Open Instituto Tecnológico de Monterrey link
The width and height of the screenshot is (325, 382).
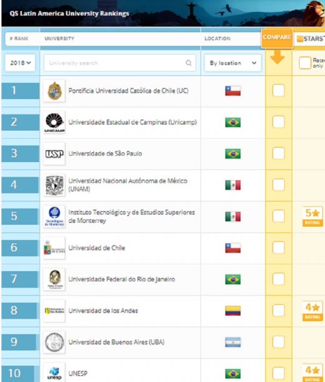point(131,216)
